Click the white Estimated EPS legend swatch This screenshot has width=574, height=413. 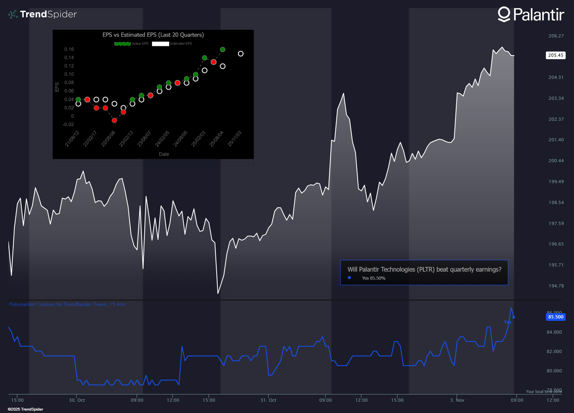[x=160, y=43]
